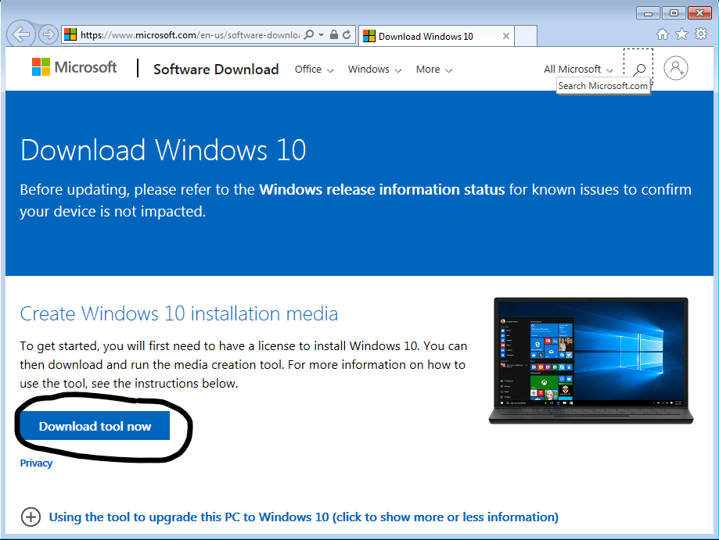Image resolution: width=719 pixels, height=540 pixels.
Task: Open Windows release information status link
Action: (382, 190)
